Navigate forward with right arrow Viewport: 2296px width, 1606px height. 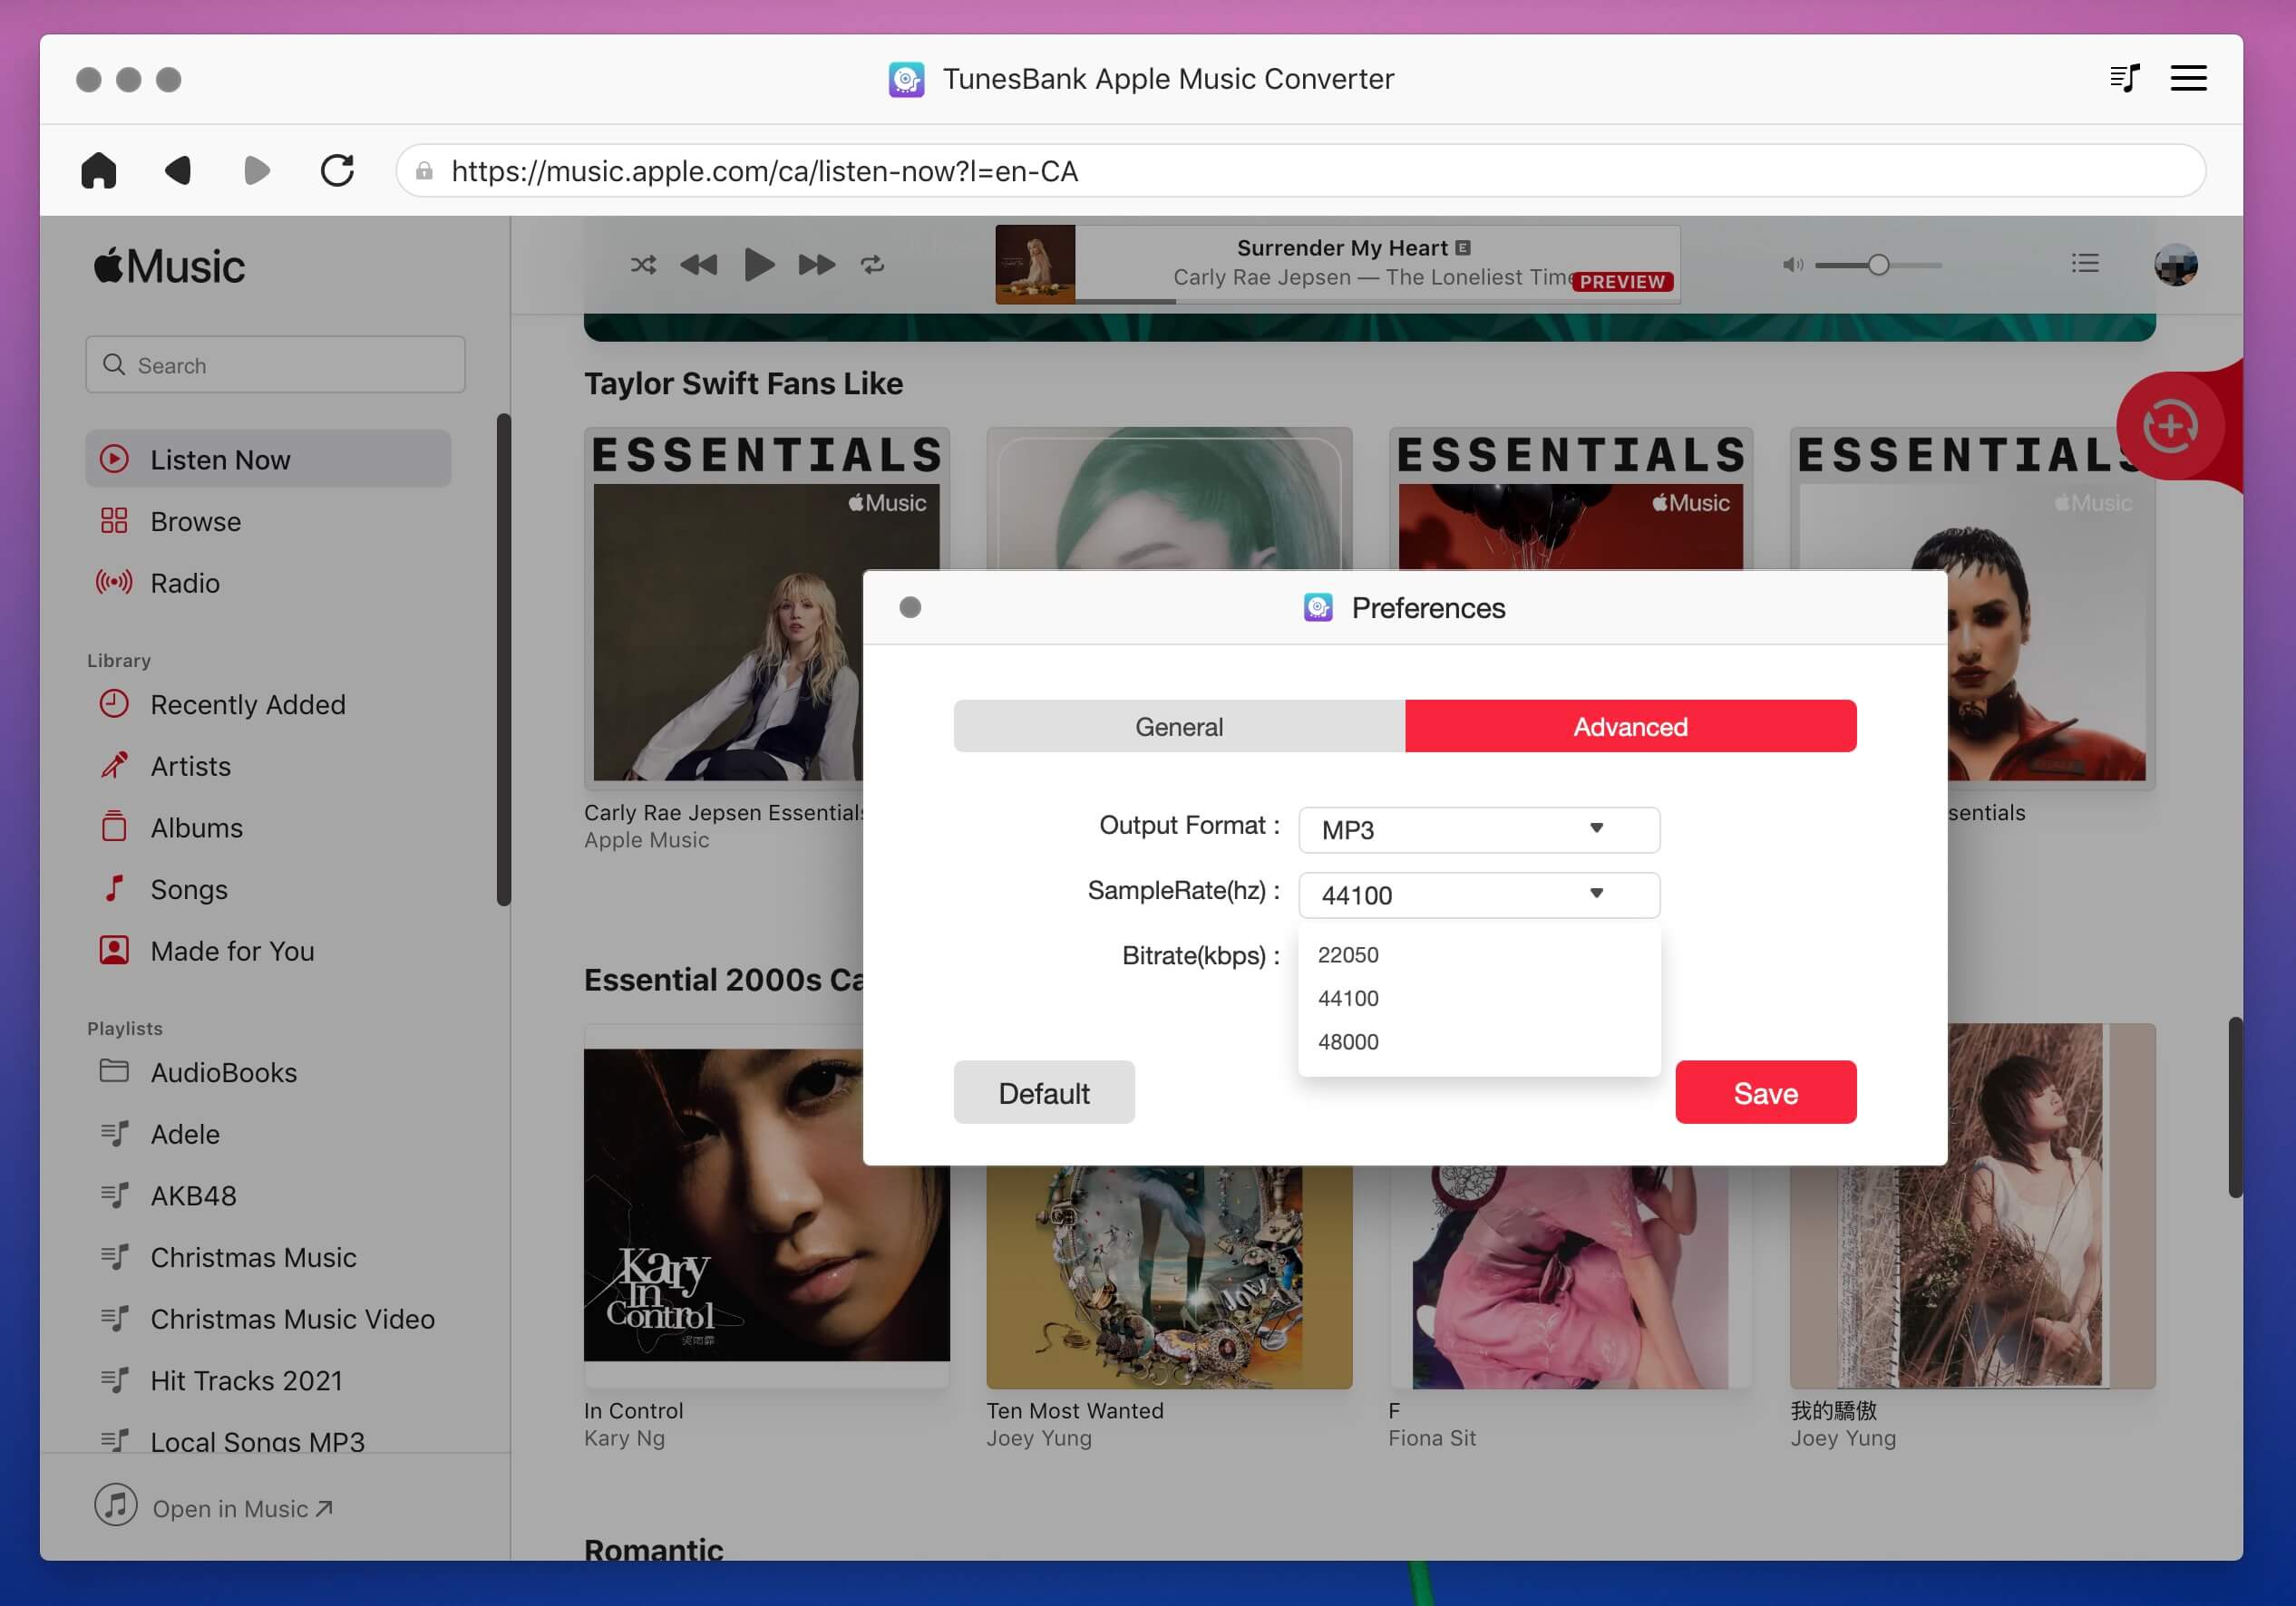257,171
